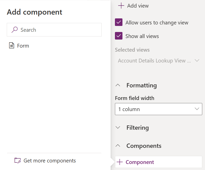Select the Form component from the list
The height and width of the screenshot is (170, 205).
pos(23,46)
